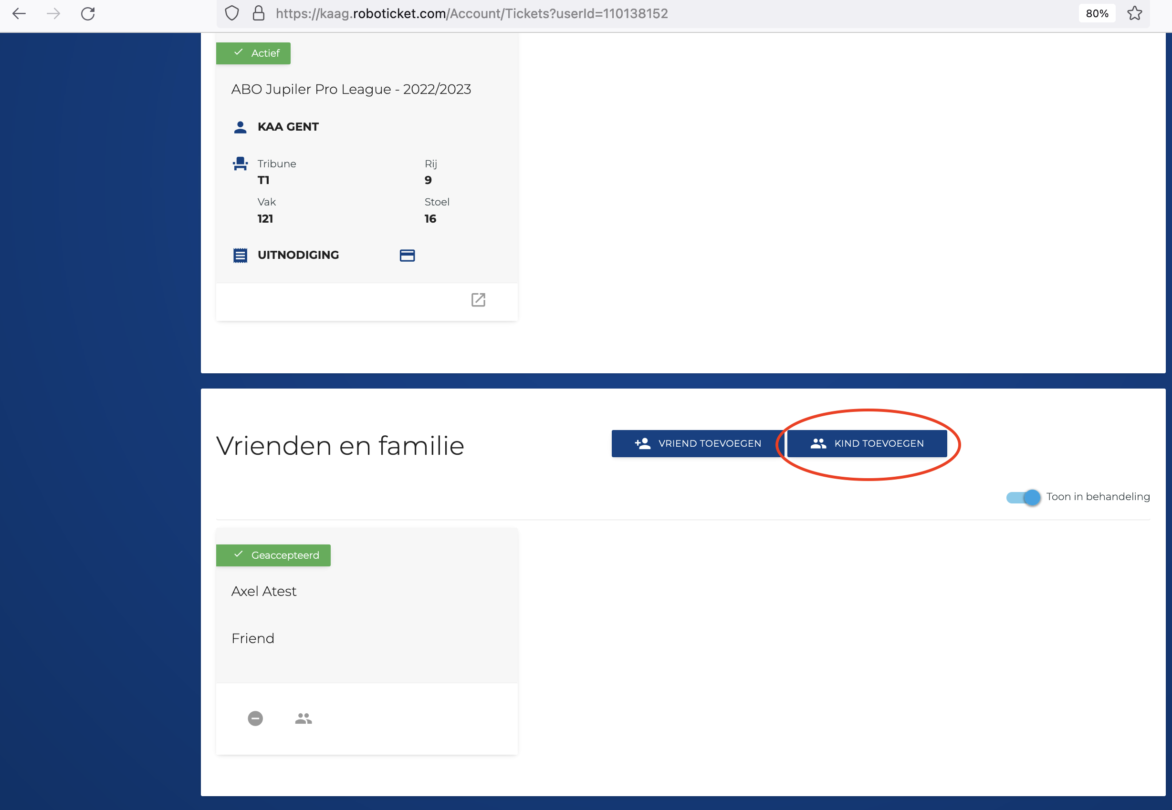This screenshot has width=1172, height=810.
Task: Click the payment card icon on the ticket
Action: click(x=408, y=255)
